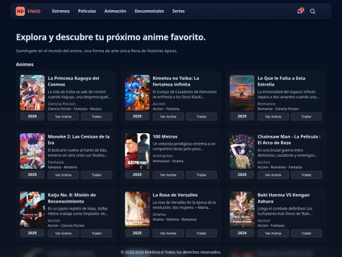Open Kaiju No. 8 poster thumbnail
Screen dimensions: 342x257
click(32, 209)
